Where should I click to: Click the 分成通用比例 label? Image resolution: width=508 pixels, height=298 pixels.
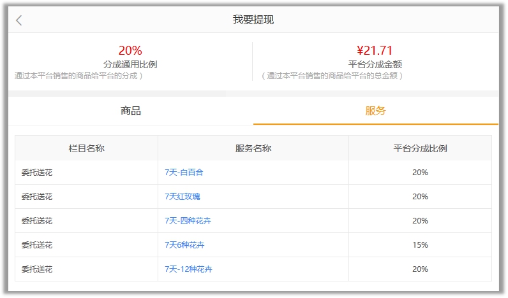click(x=130, y=64)
